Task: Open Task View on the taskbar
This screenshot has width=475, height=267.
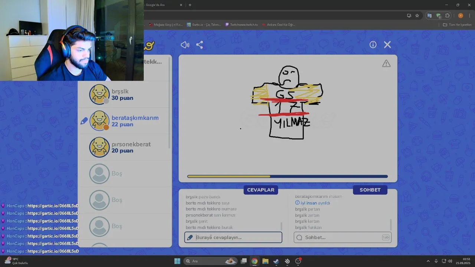Action: (244, 261)
